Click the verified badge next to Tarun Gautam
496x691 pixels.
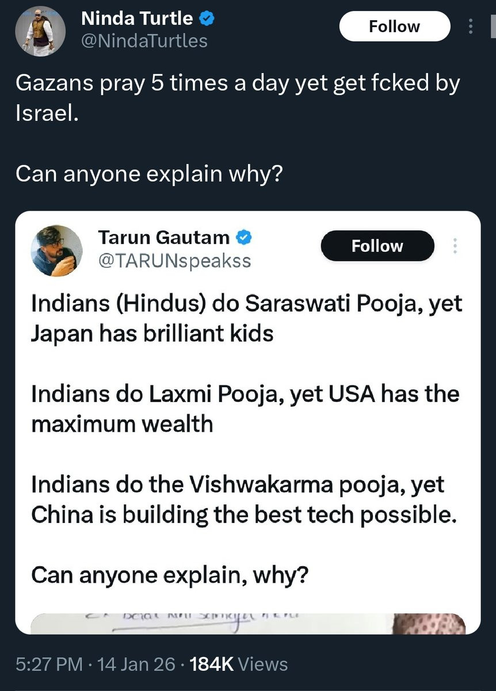(244, 237)
